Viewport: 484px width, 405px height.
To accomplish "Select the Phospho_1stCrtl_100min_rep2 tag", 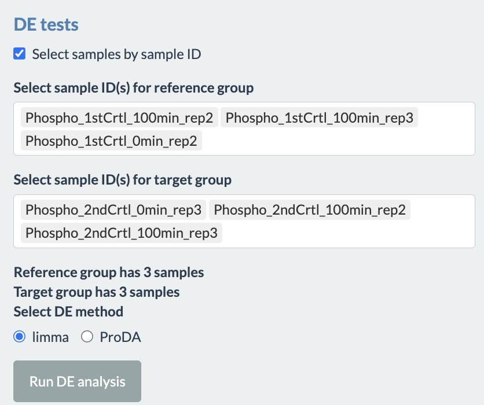I will coord(119,117).
